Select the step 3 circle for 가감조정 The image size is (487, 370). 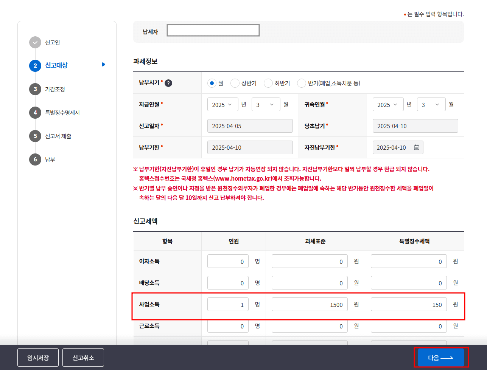tap(35, 90)
